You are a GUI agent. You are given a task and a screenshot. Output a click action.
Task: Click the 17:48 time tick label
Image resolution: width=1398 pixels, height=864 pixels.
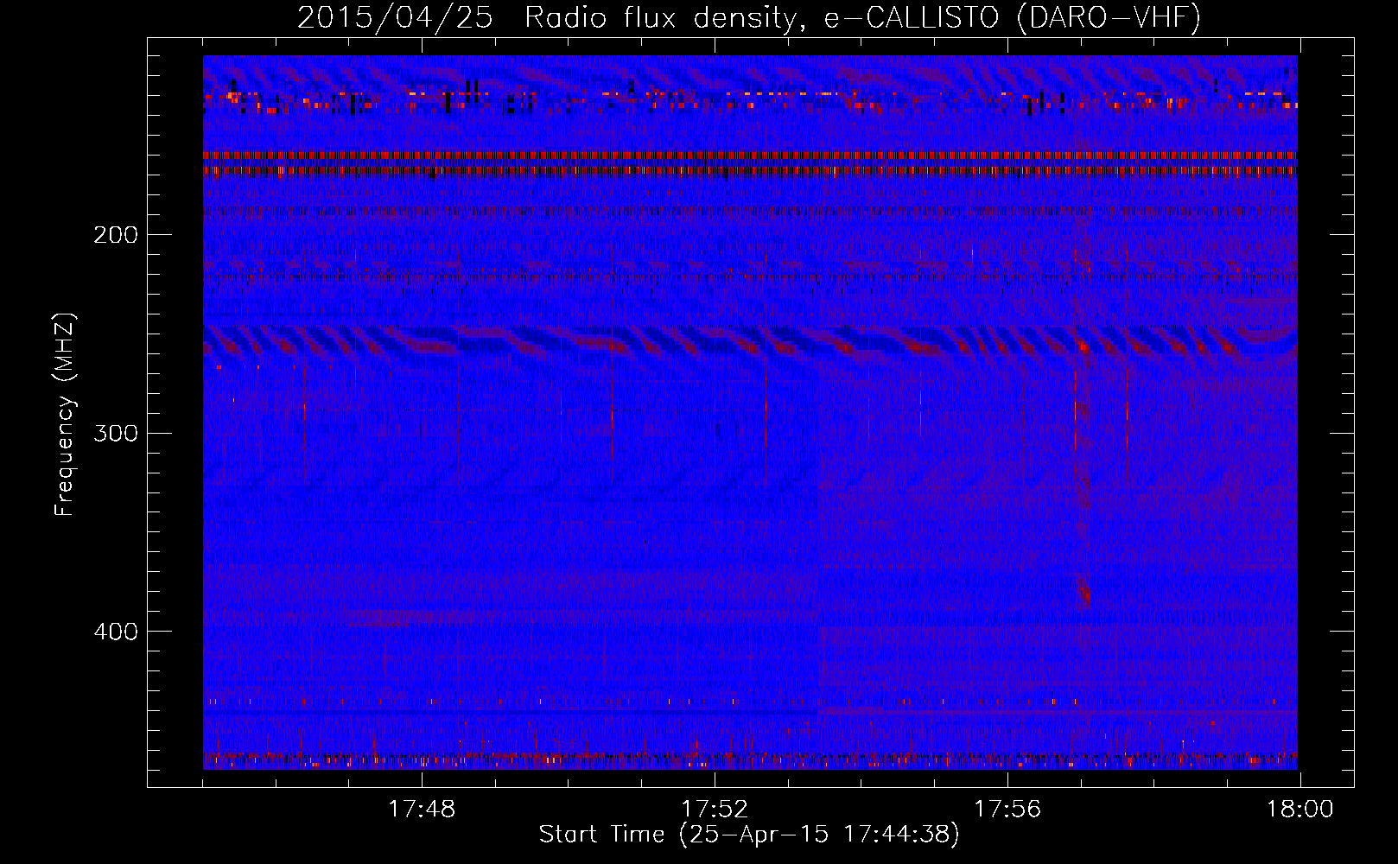(422, 810)
